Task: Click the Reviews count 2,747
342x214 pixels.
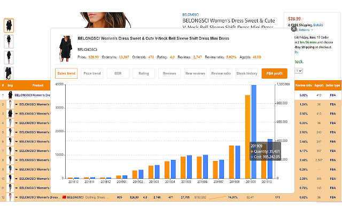Action: [197, 57]
